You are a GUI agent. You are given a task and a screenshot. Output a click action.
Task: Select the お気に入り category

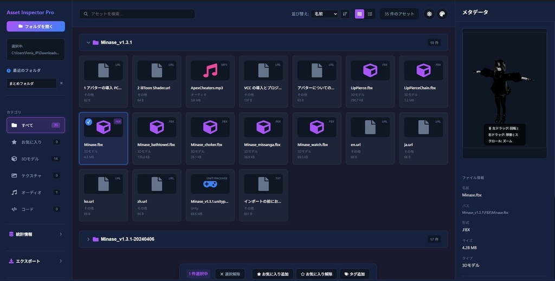point(36,142)
